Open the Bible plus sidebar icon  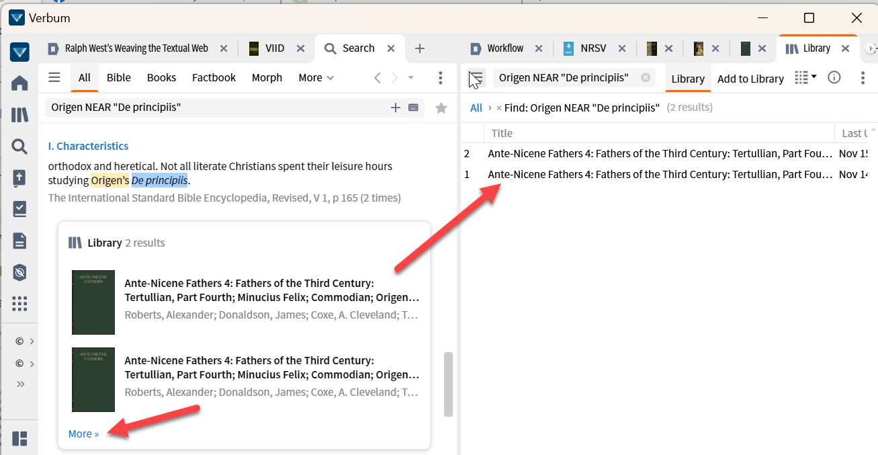(x=19, y=178)
